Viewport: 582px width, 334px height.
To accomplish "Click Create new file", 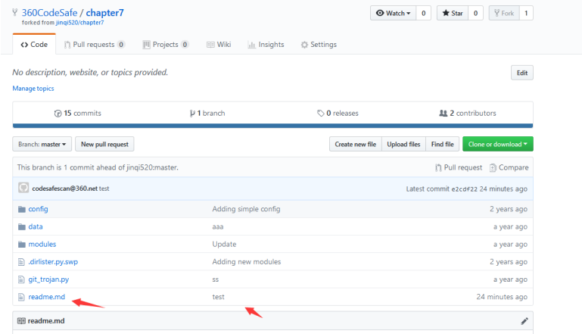I will pyautogui.click(x=355, y=144).
